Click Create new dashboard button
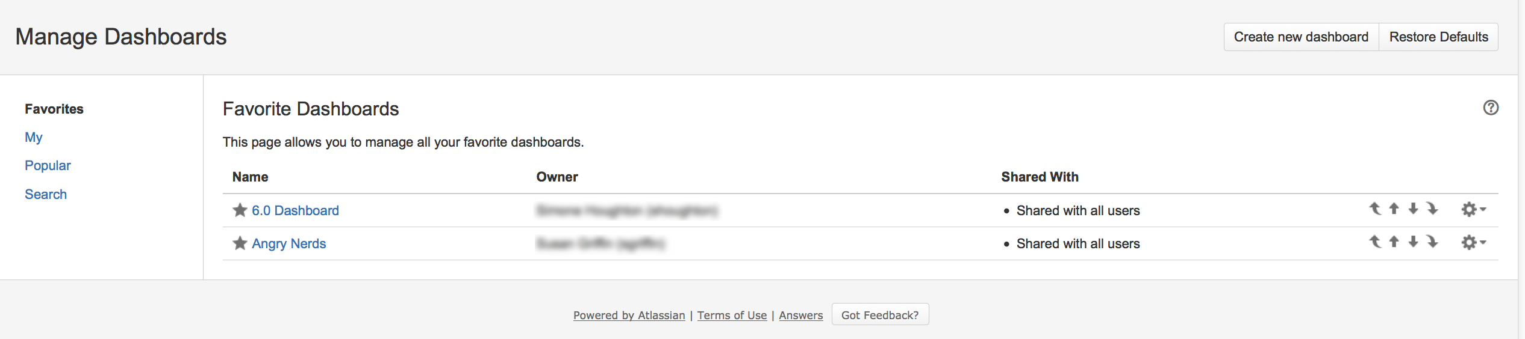 coord(1302,37)
